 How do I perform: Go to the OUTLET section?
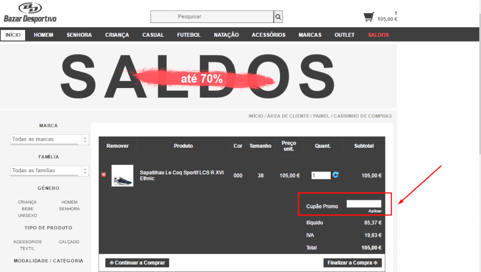[344, 35]
